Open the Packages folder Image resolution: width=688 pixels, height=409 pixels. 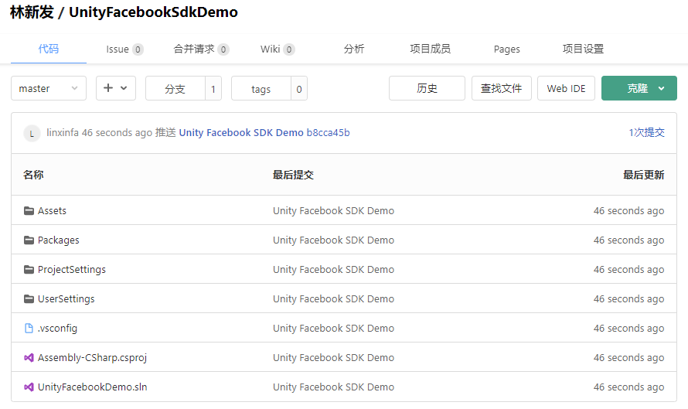click(58, 240)
